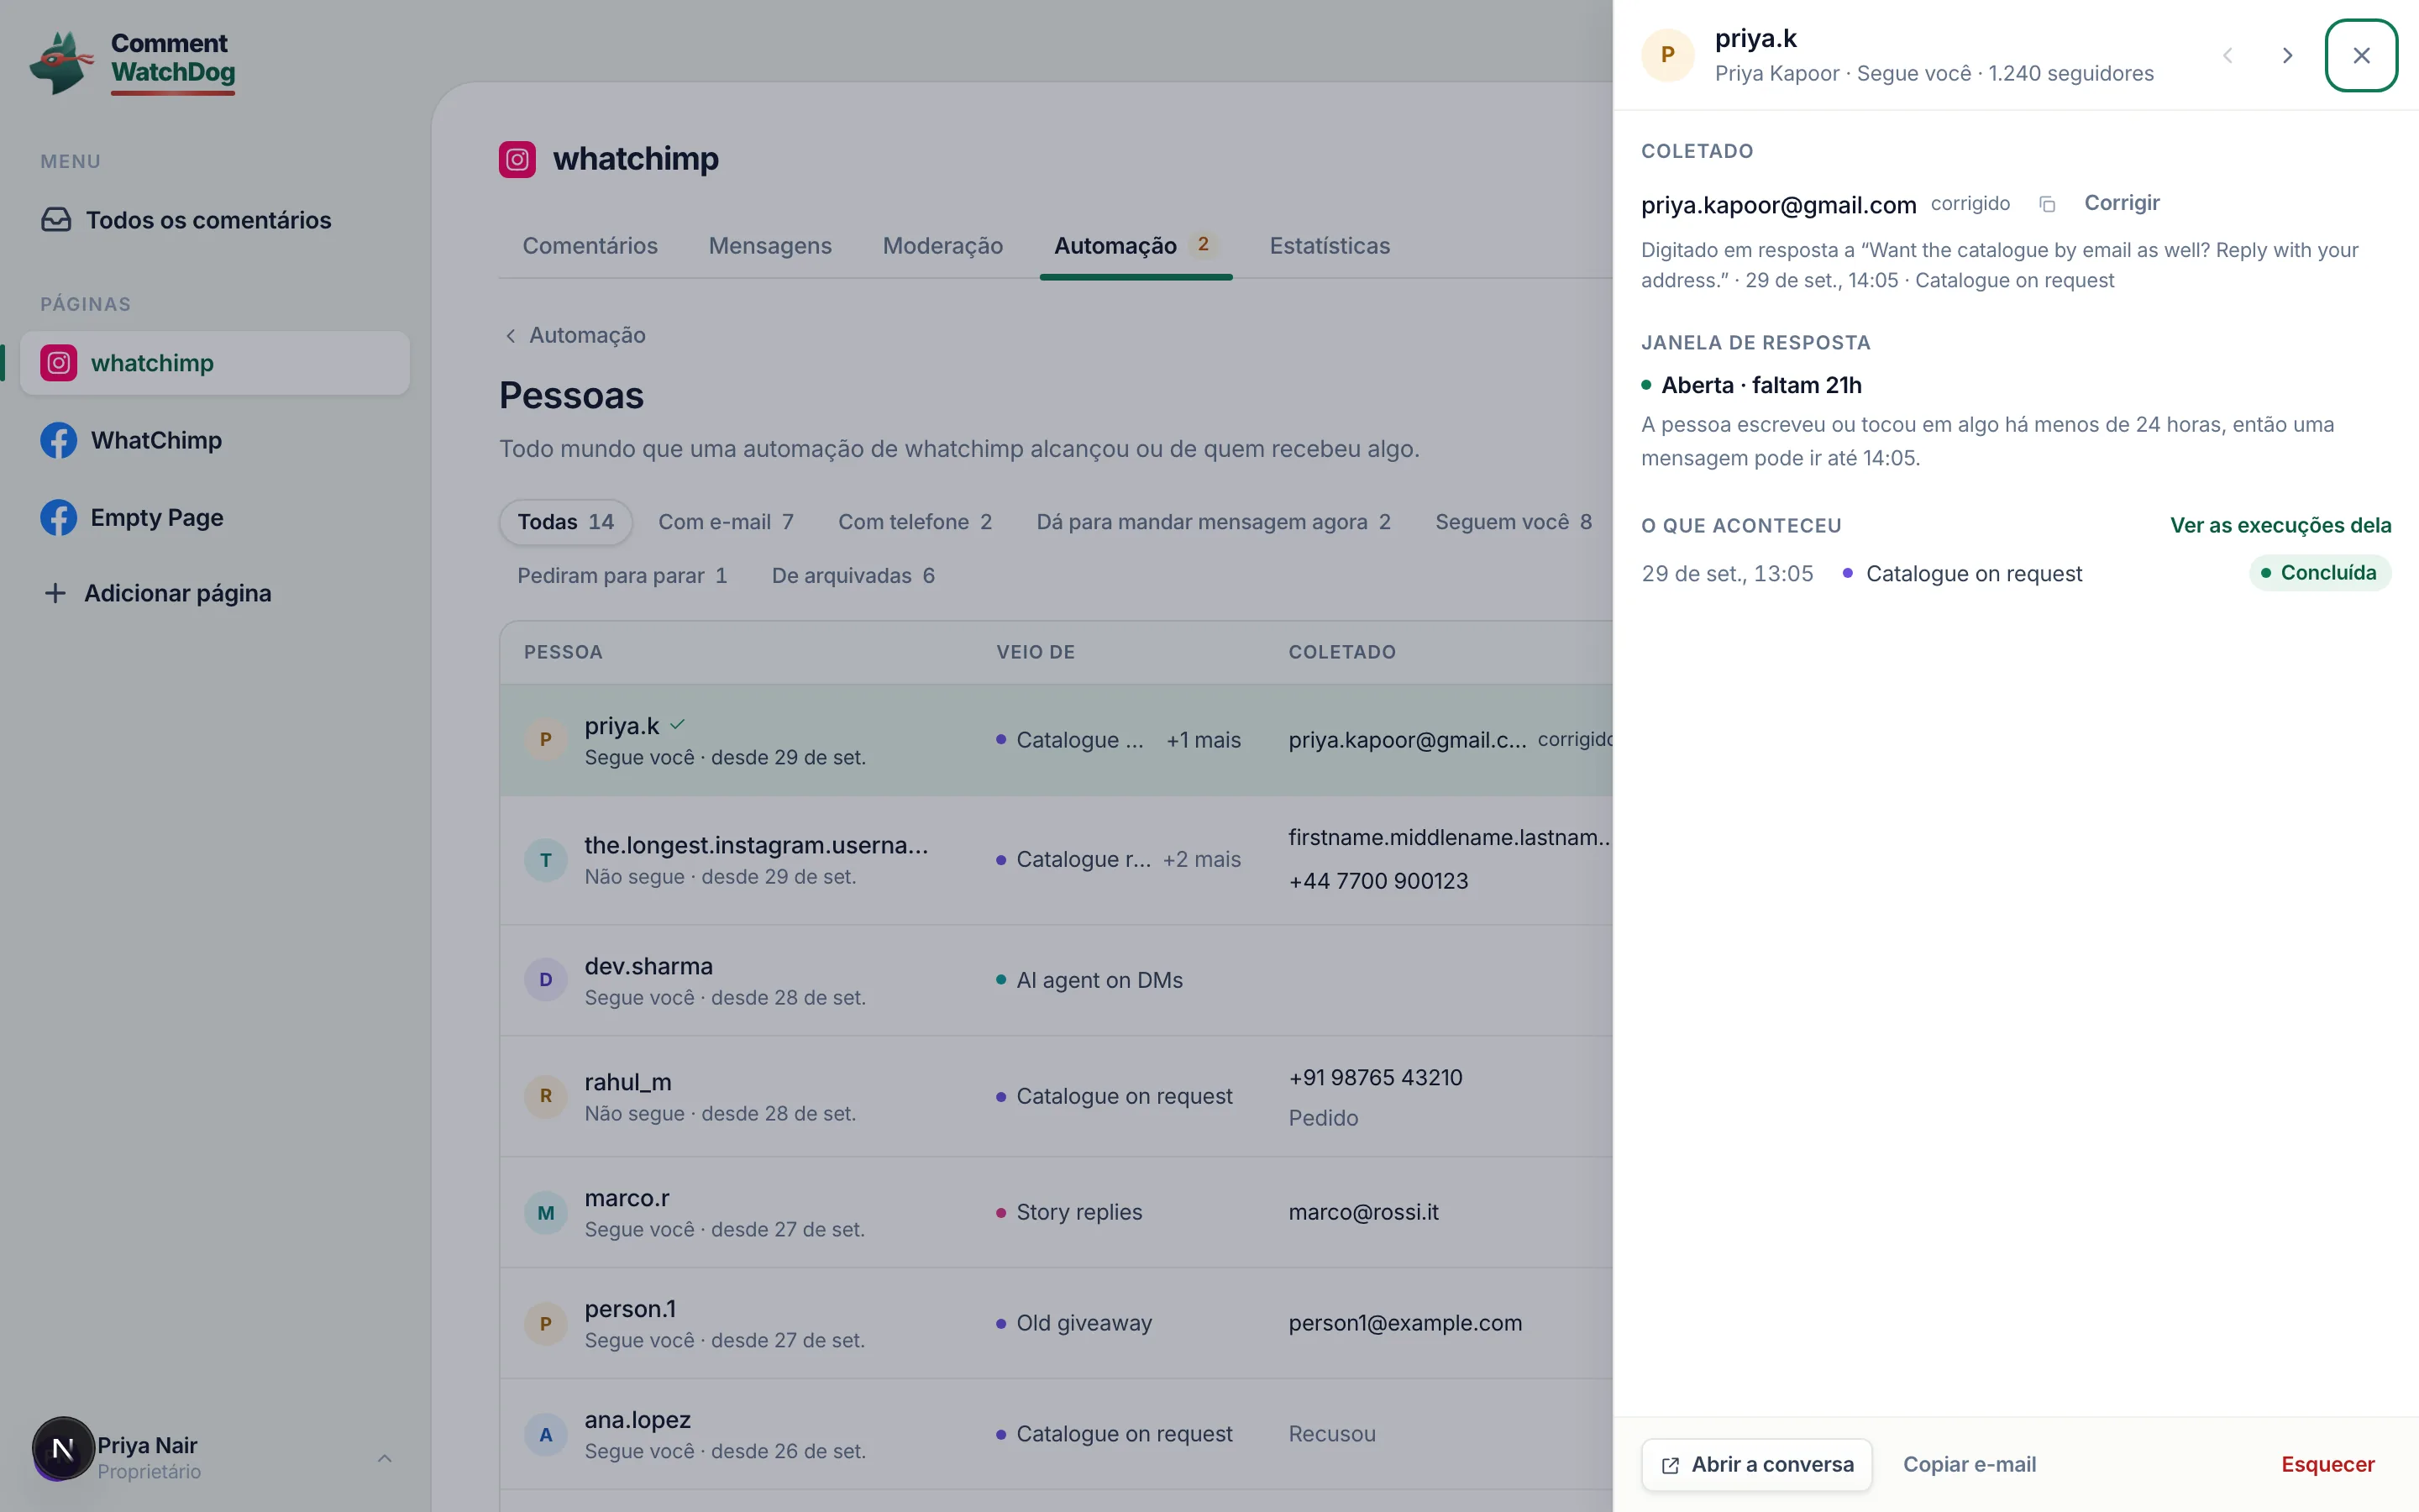Close the priya.k details panel

2361,55
